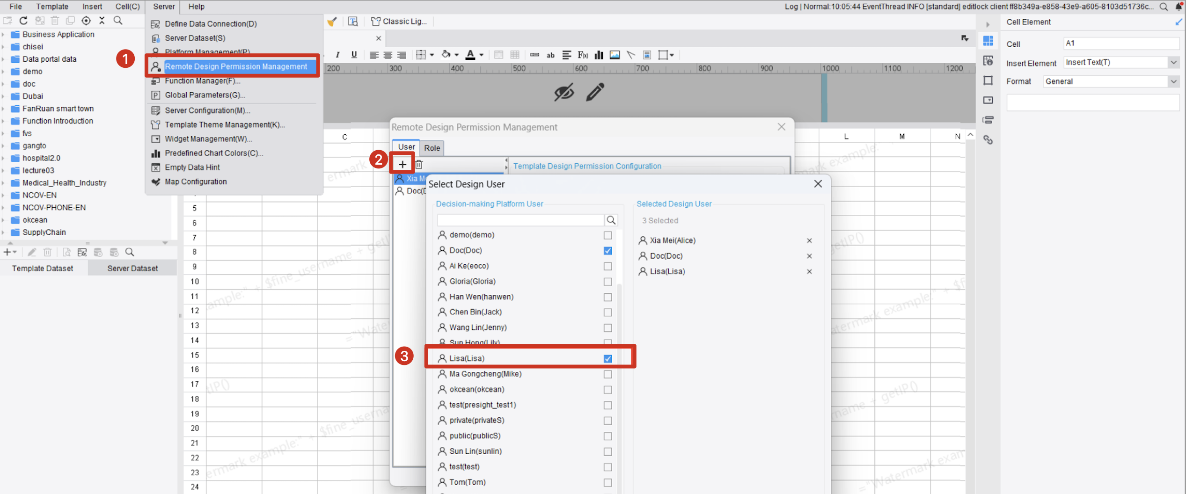The image size is (1186, 494).
Task: Open border style dropdown arrow
Action: 432,55
